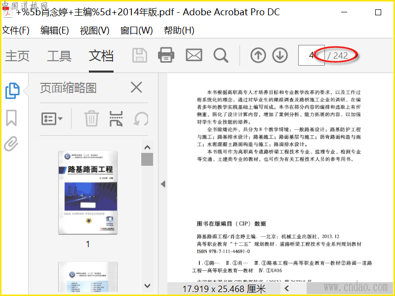
Task: Switch to the 主页 tab
Action: pyautogui.click(x=17, y=56)
